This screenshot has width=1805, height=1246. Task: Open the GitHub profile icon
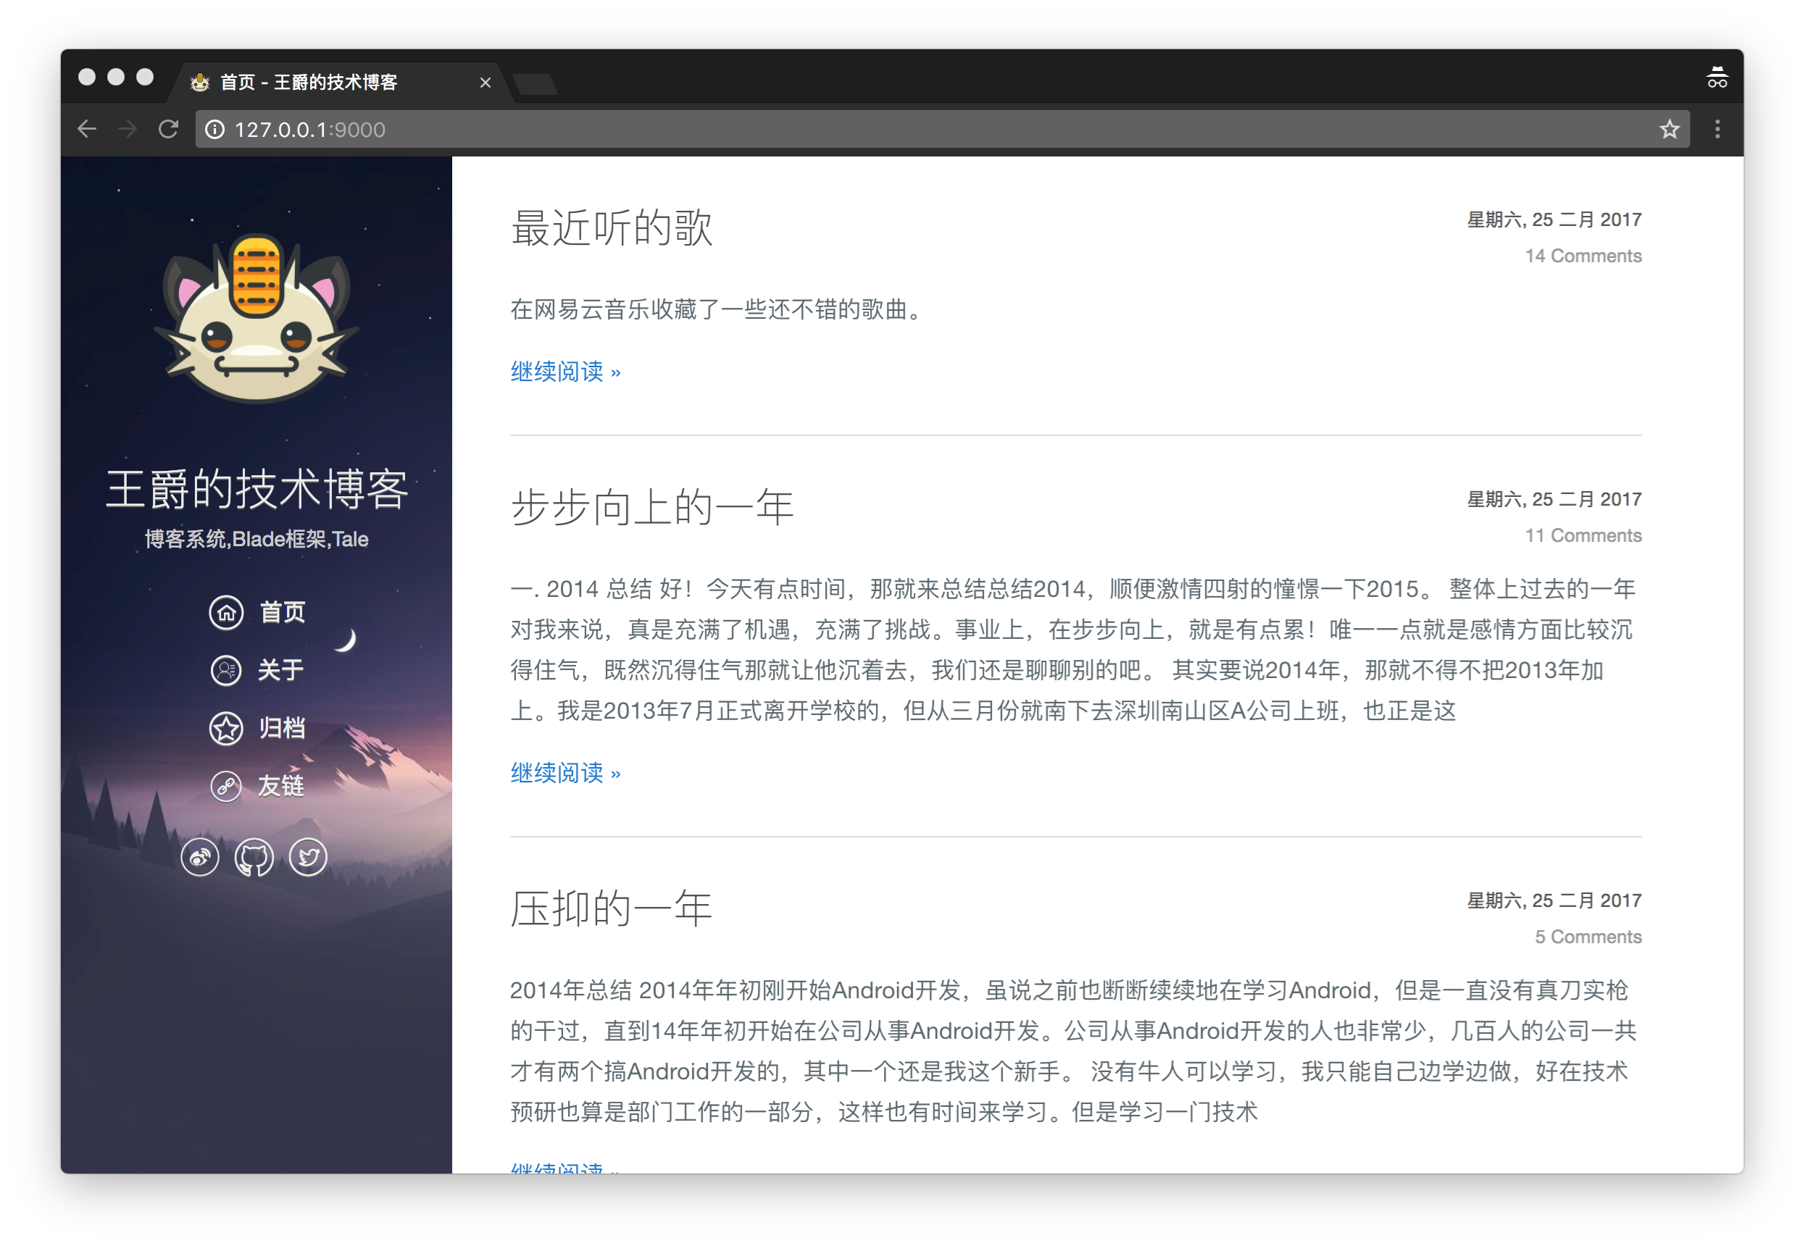pyautogui.click(x=254, y=858)
